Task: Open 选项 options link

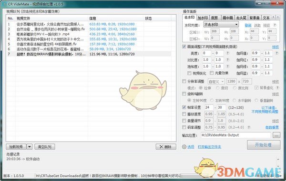Action: (x=191, y=147)
